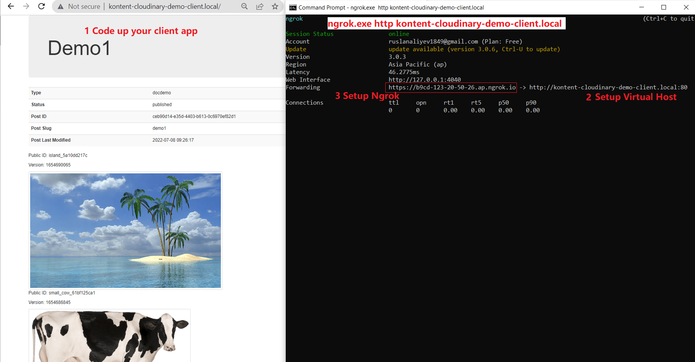Click the browser forward navigation arrow
695x362 pixels.
pyautogui.click(x=26, y=6)
